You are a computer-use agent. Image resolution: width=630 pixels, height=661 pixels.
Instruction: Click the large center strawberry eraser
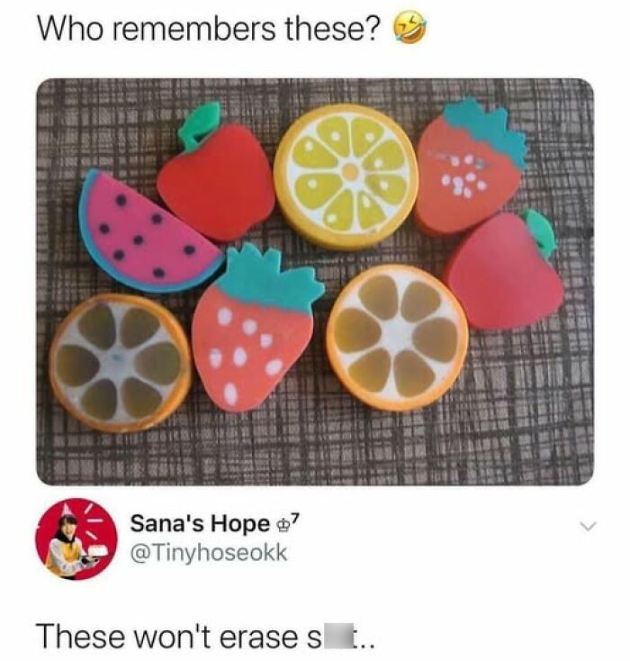pos(256,328)
